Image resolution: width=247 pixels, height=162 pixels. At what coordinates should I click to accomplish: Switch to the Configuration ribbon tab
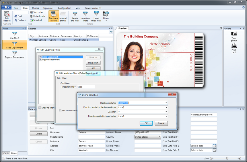coord(65,8)
